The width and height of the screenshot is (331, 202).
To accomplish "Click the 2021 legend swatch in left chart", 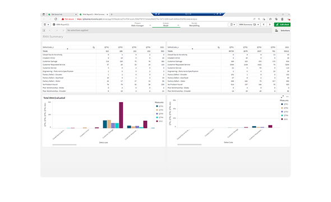I will point(157,121).
